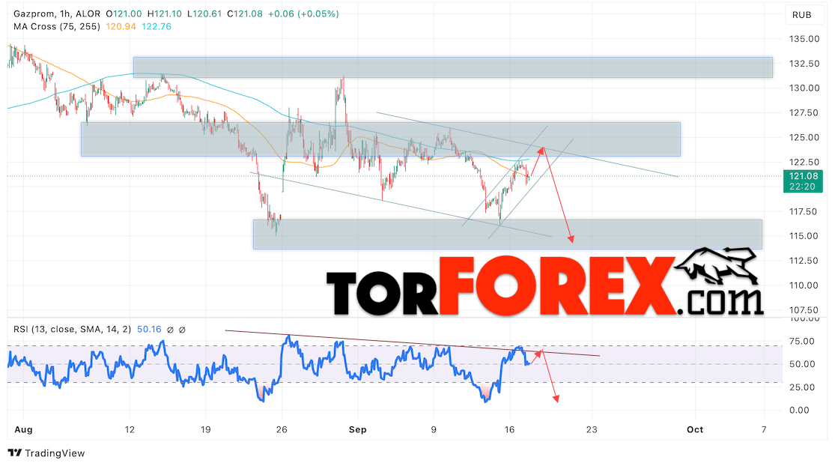Click the 107.50 price axis label
This screenshot has height=466, width=835.
tap(804, 310)
